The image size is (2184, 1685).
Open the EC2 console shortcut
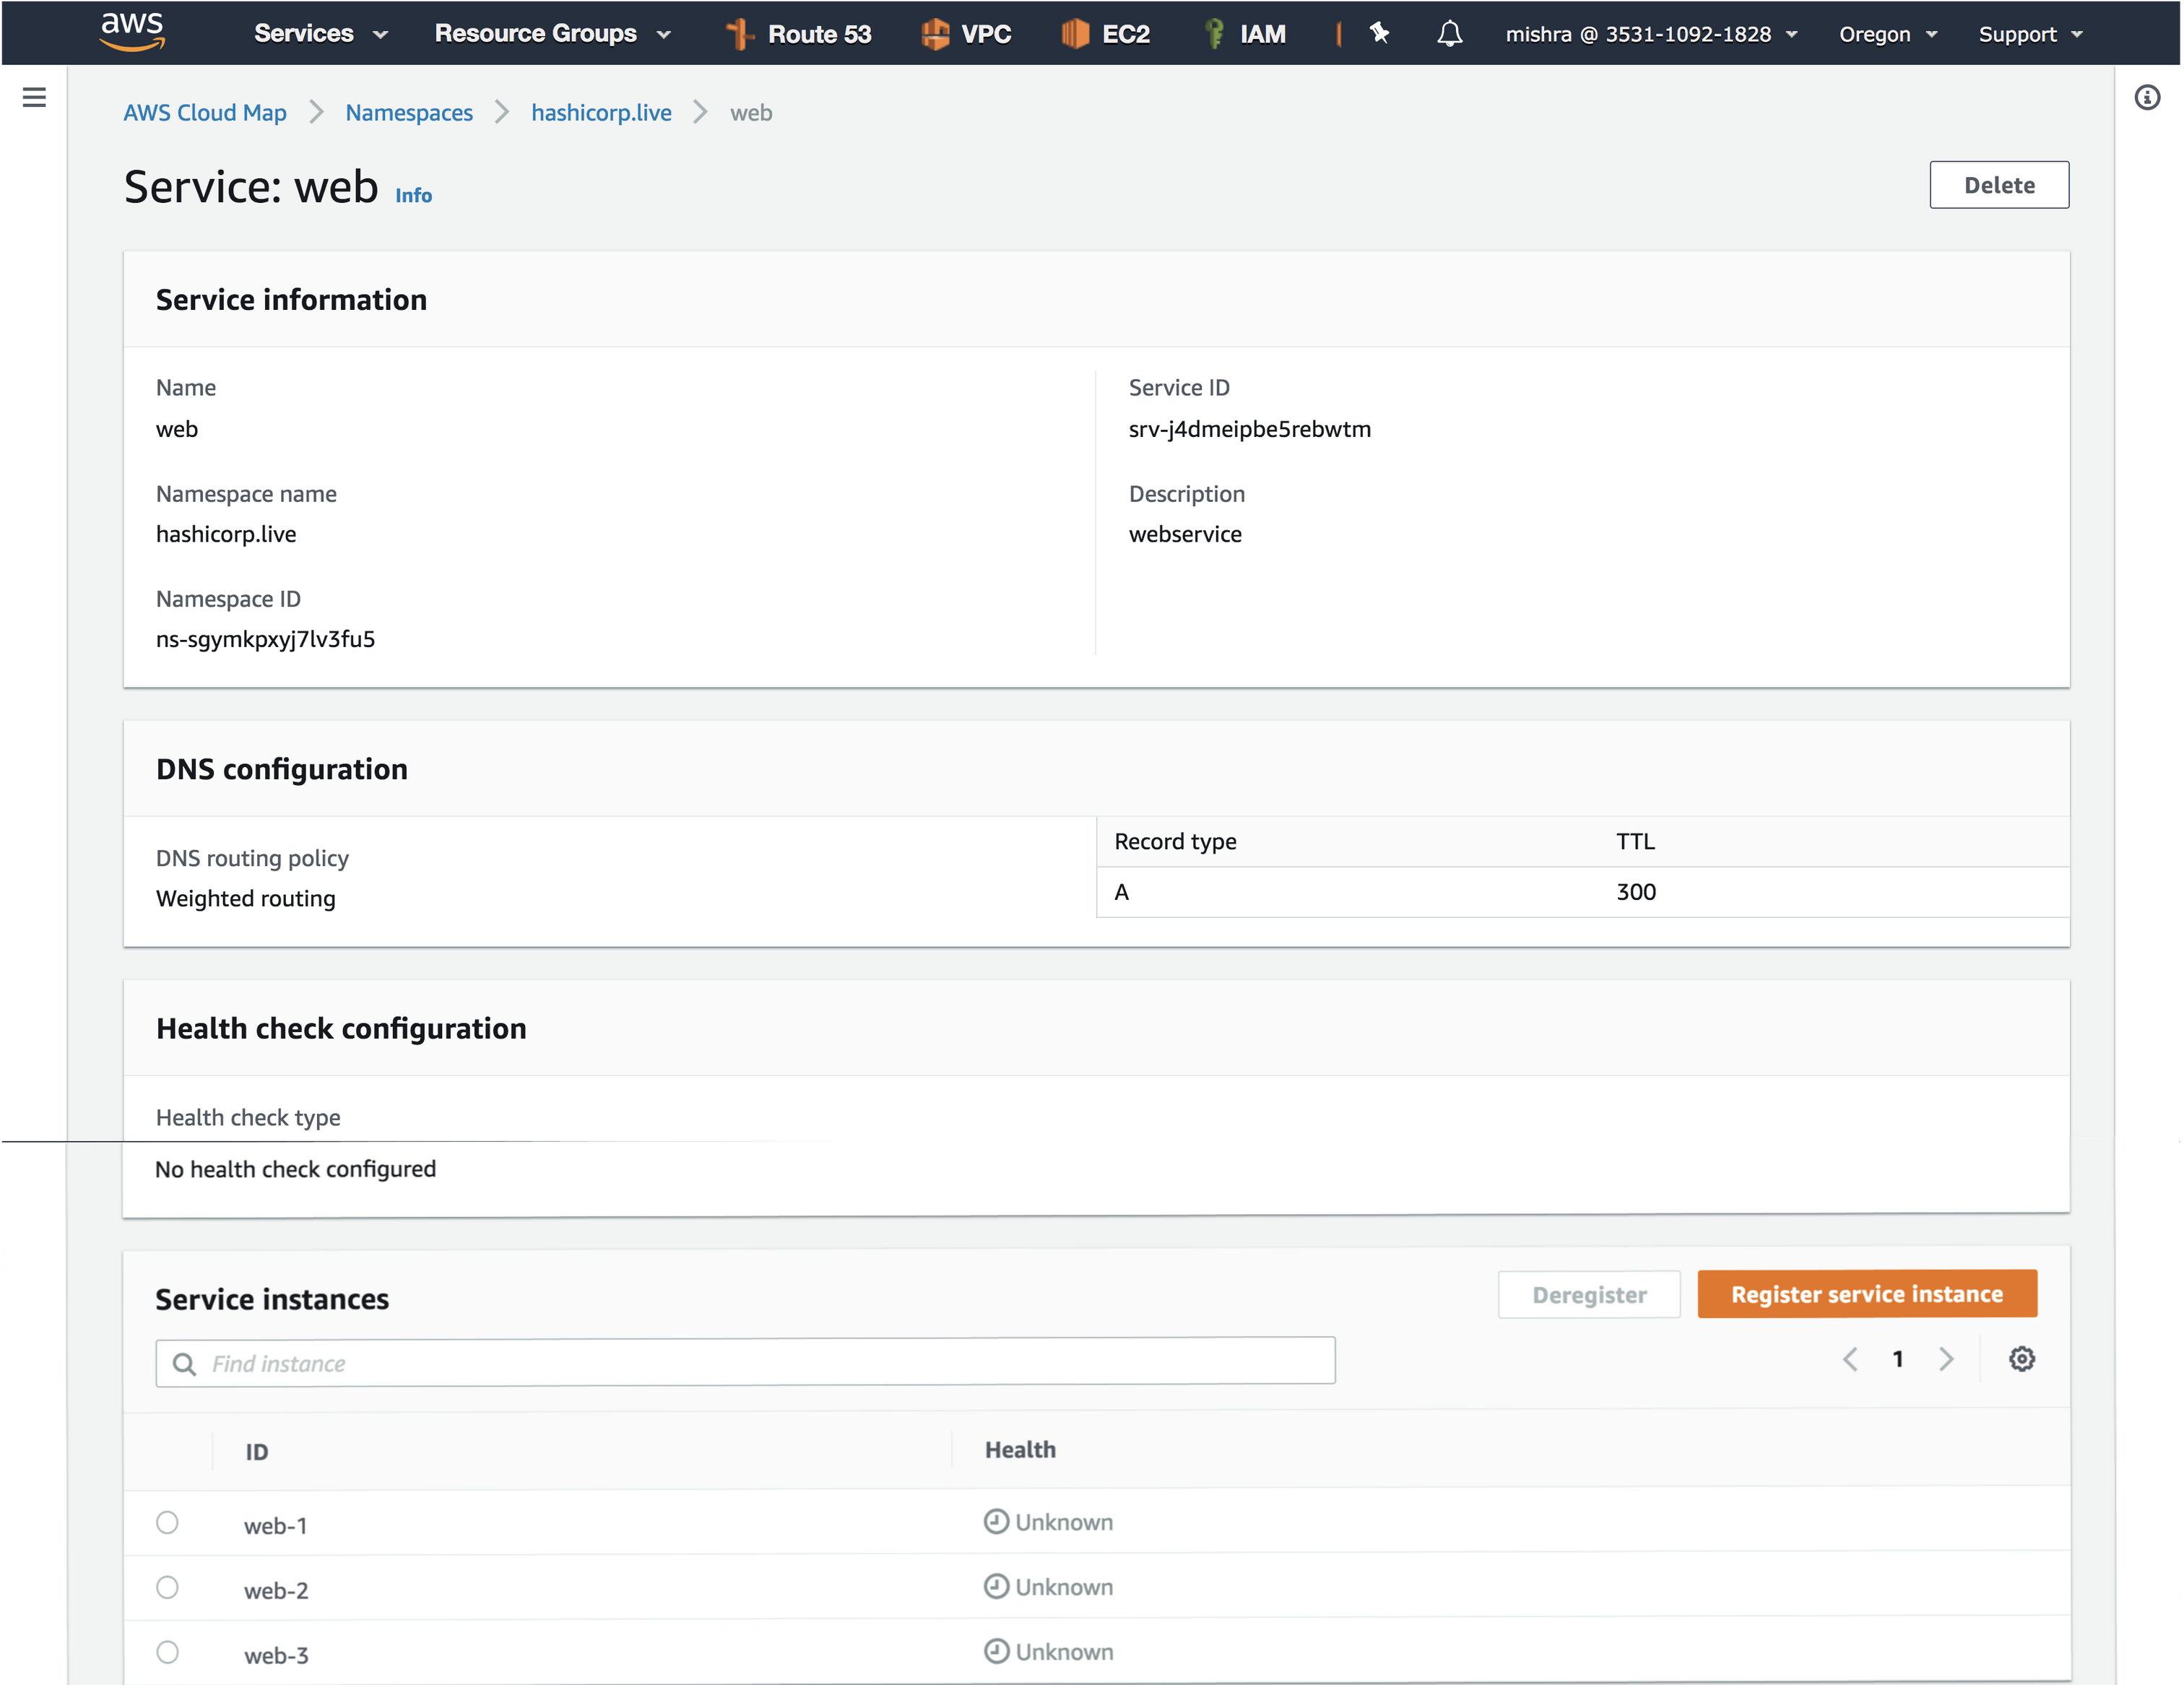(x=1105, y=33)
